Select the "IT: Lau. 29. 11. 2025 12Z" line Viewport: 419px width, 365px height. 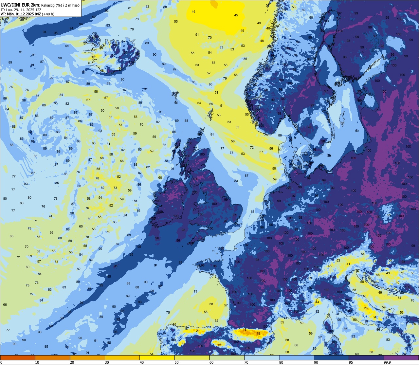pyautogui.click(x=21, y=10)
